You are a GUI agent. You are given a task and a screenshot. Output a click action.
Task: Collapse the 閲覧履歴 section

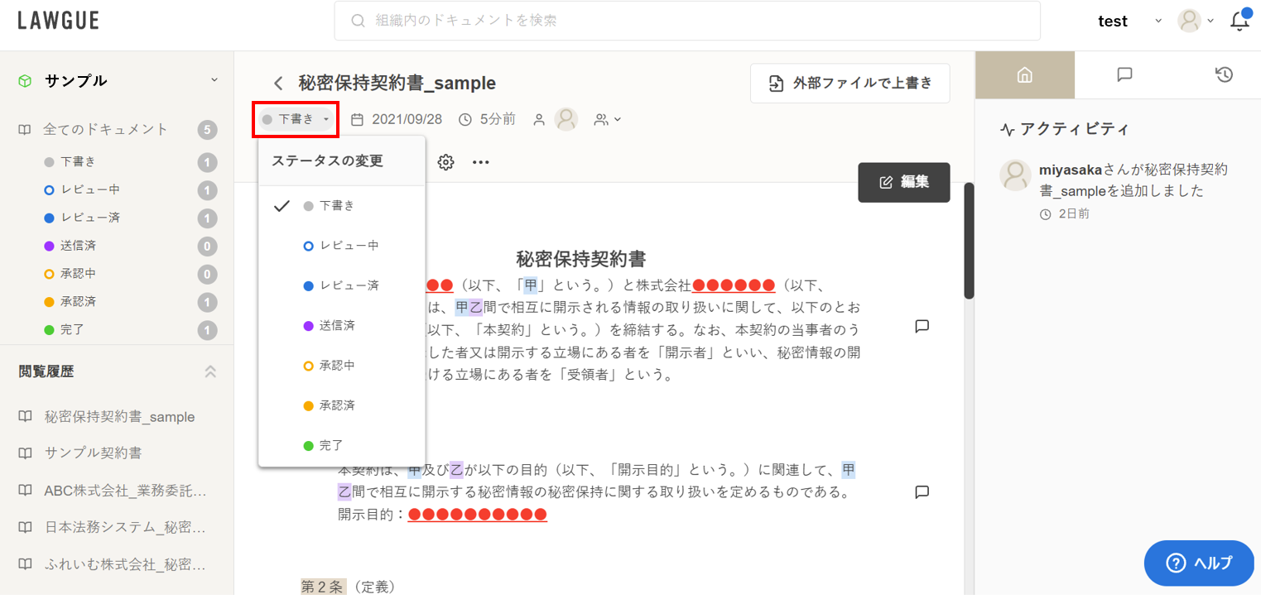pyautogui.click(x=210, y=371)
